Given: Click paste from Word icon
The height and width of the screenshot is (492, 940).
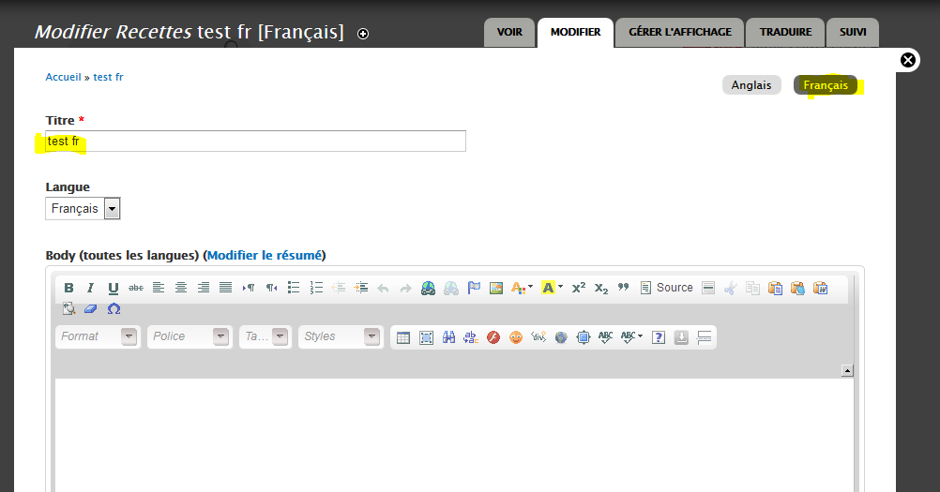Looking at the screenshot, I should click(x=820, y=288).
